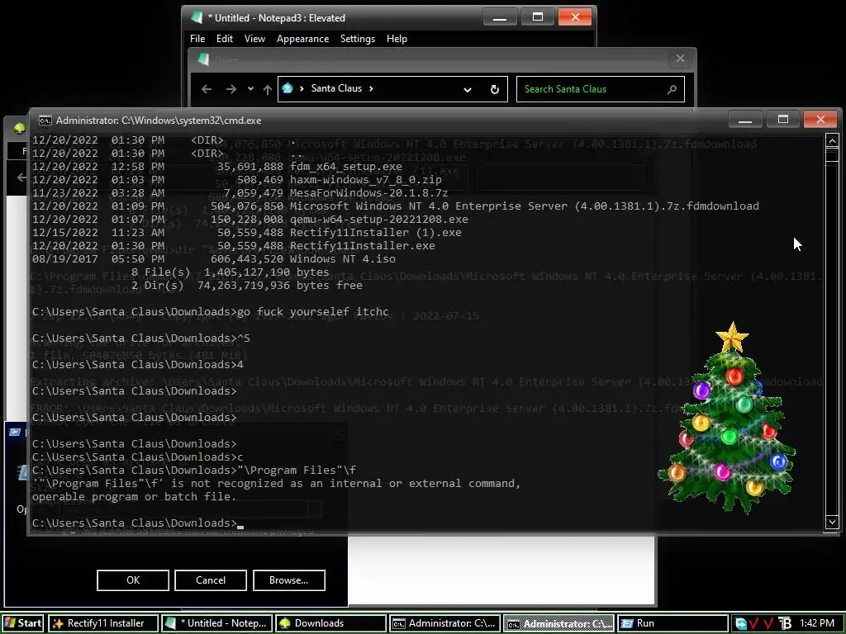Open View menu in Notepad3
Viewport: 846px width, 634px height.
pos(254,39)
